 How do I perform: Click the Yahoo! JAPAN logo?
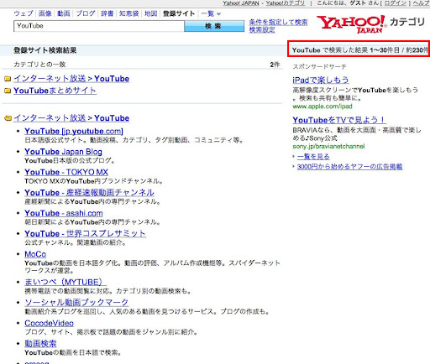352,24
